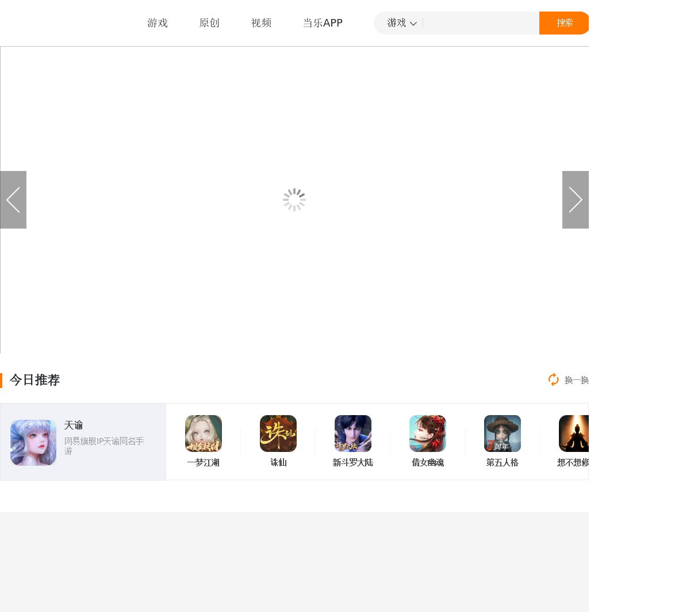The image size is (690, 612).
Task: Open the 想不想修 game icon
Action: click(x=574, y=434)
